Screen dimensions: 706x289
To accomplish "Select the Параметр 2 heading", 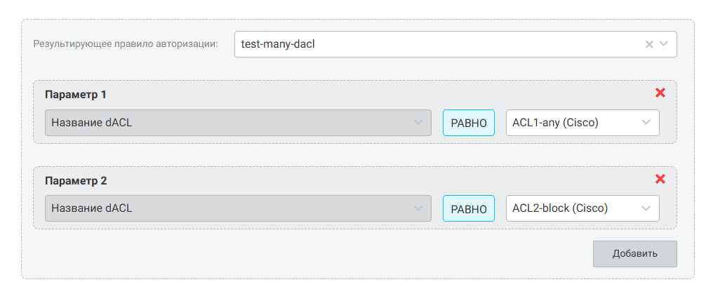I will click(x=76, y=180).
